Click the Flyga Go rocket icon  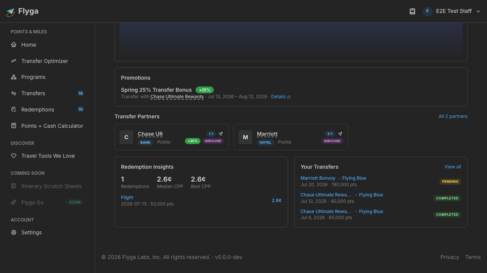point(14,202)
